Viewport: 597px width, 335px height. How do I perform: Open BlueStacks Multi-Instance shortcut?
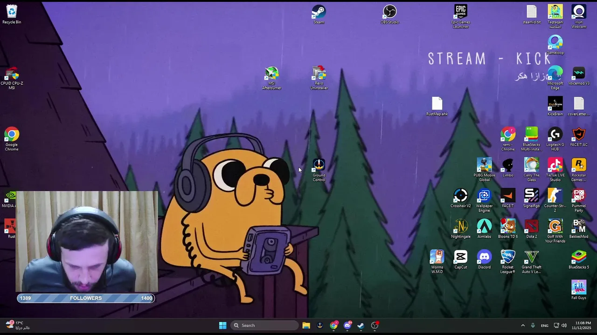(531, 139)
